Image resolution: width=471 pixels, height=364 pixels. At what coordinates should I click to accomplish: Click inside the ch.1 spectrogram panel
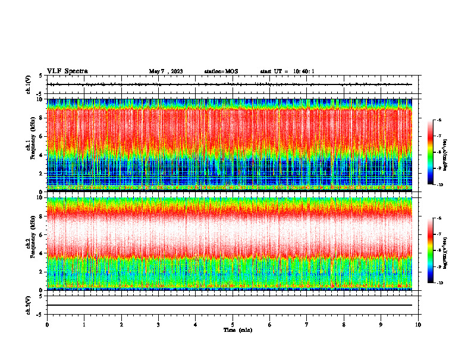tap(230, 145)
